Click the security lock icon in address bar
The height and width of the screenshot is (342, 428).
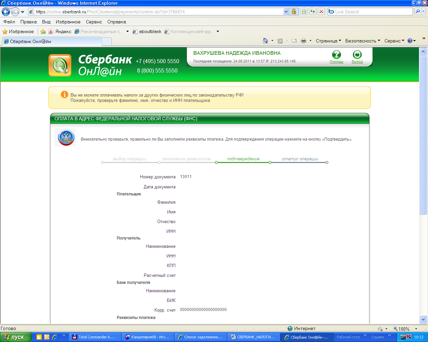click(294, 12)
